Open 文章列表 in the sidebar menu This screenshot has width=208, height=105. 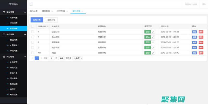coord(14,45)
